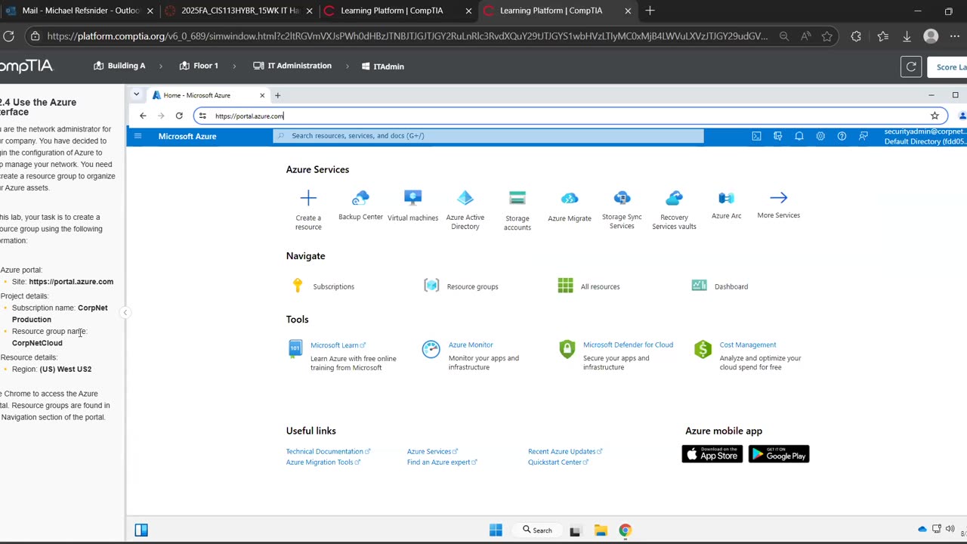Reload the simulated Chrome page
The image size is (967, 544).
point(179,116)
